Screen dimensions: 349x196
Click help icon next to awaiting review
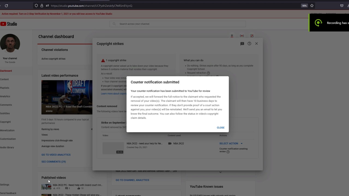pos(228,152)
